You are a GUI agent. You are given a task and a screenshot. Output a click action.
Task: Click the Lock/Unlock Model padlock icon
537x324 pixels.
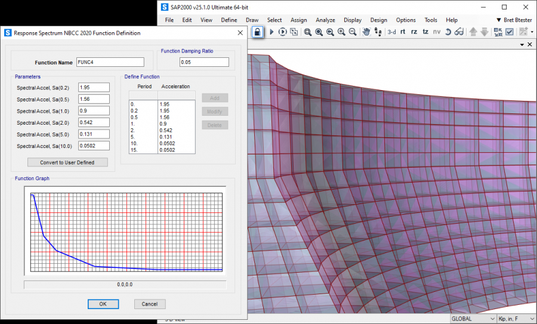click(x=258, y=32)
